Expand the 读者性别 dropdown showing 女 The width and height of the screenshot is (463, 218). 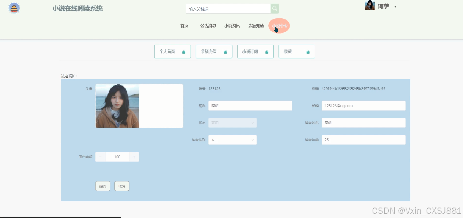(233, 140)
